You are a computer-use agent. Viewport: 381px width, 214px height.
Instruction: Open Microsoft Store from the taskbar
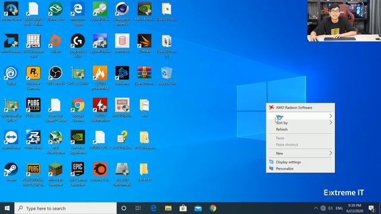(183, 208)
